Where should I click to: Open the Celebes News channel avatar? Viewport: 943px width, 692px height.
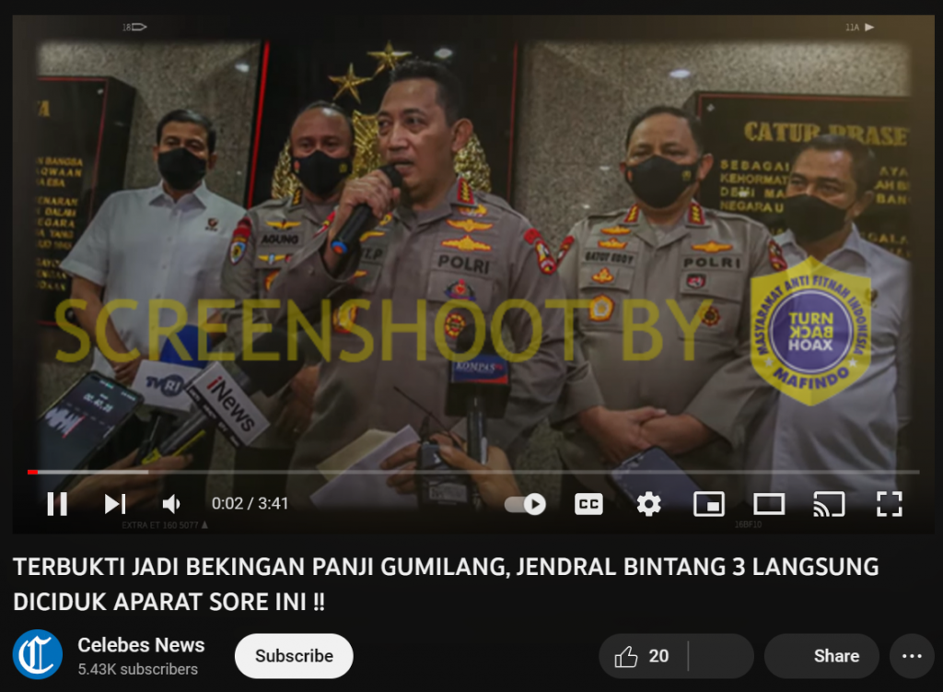[x=38, y=655]
